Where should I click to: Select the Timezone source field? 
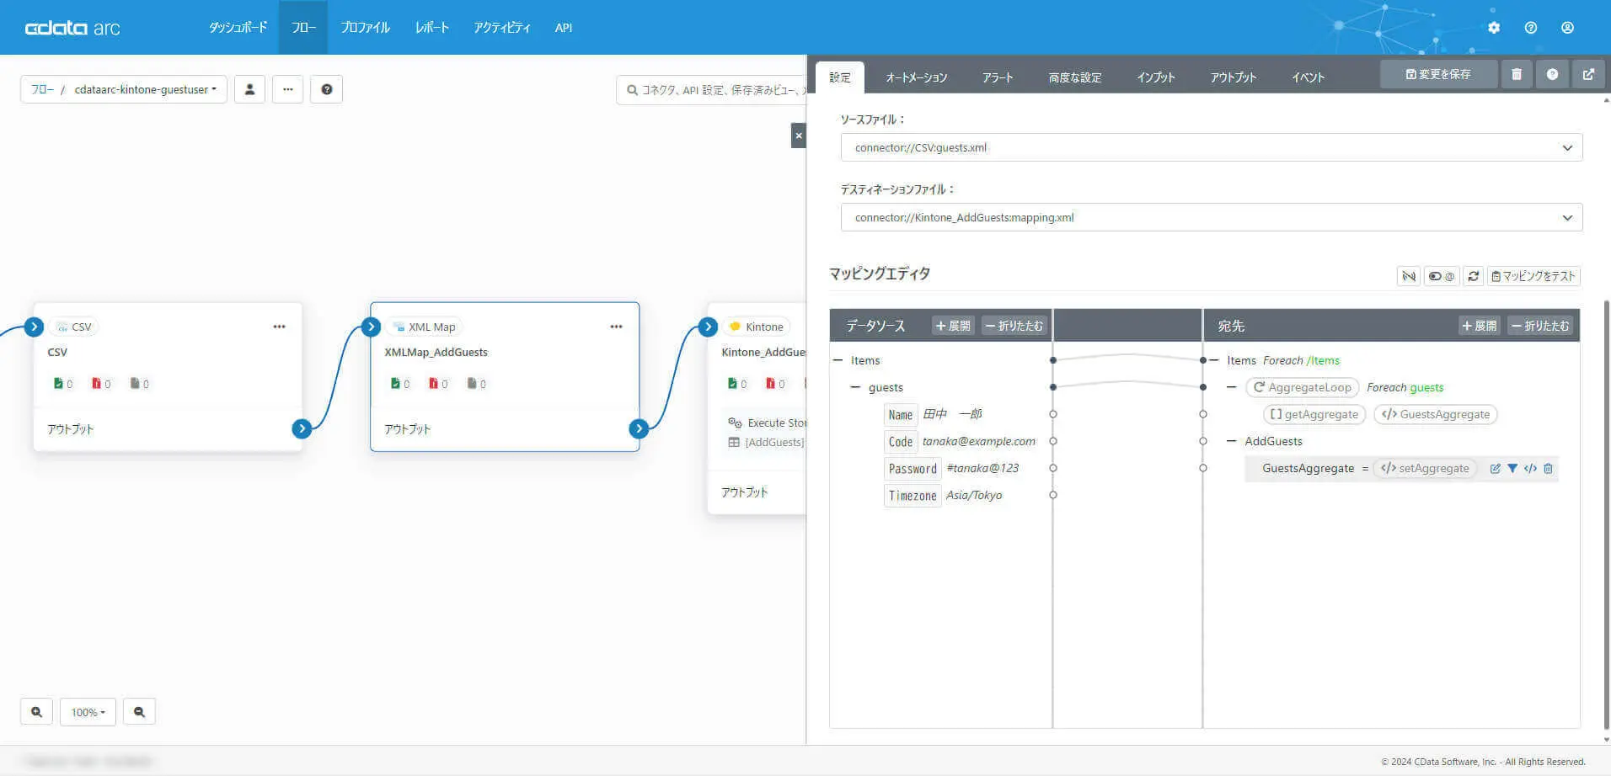pos(913,496)
